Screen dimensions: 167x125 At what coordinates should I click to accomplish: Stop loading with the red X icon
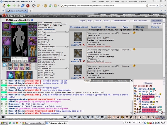28,6
